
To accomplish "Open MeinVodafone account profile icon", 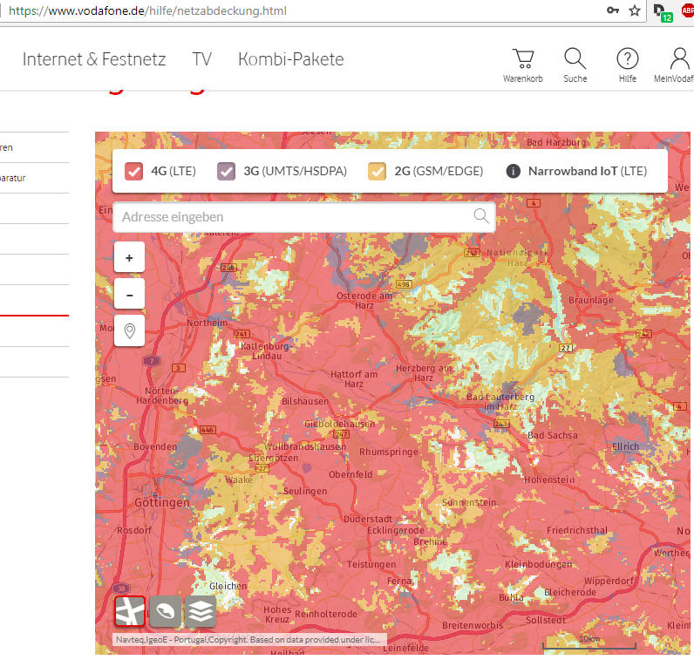I will point(680,59).
